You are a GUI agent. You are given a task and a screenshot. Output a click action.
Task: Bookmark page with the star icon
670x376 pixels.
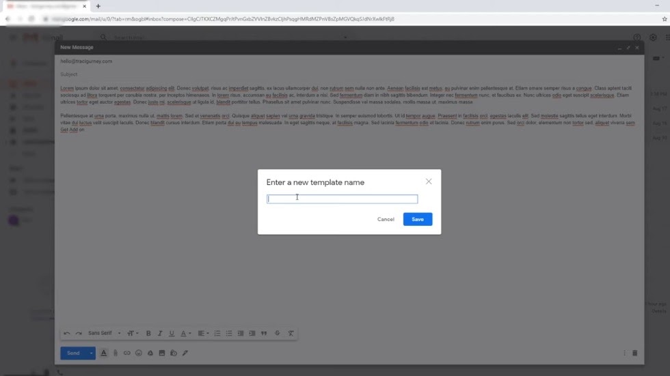[x=665, y=18]
